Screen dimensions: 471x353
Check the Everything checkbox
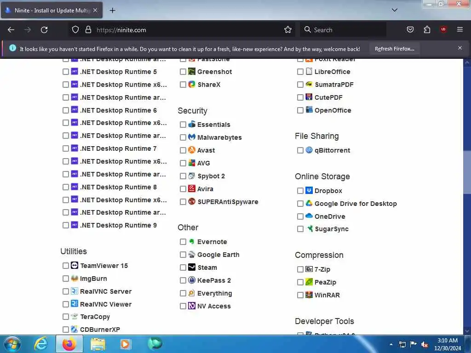pos(183,293)
